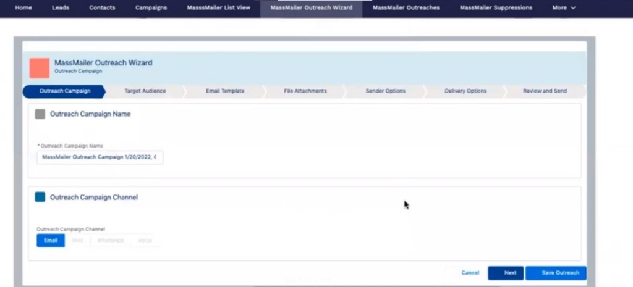Viewport: 633px width, 287px height.
Task: Click the salmon MassMailer Outreach Wizard icon
Action: (x=40, y=67)
